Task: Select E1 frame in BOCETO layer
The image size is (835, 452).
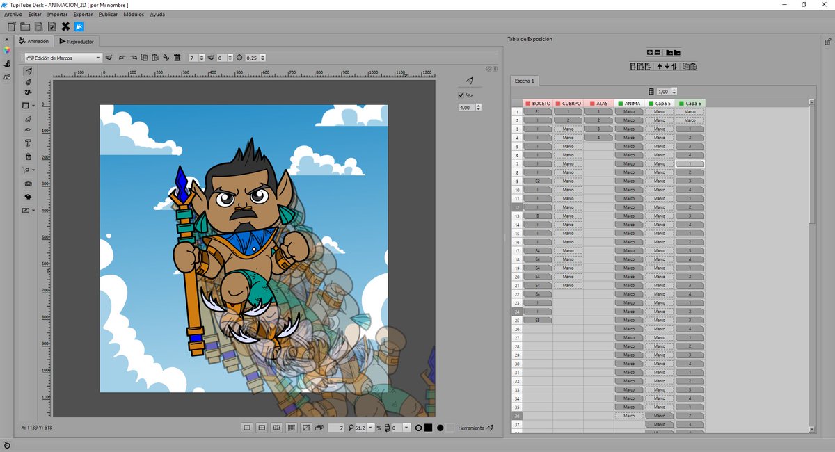Action: [x=537, y=111]
